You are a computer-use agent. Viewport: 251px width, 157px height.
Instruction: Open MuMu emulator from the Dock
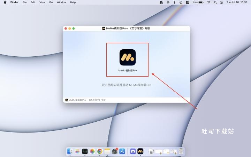click(x=140, y=151)
